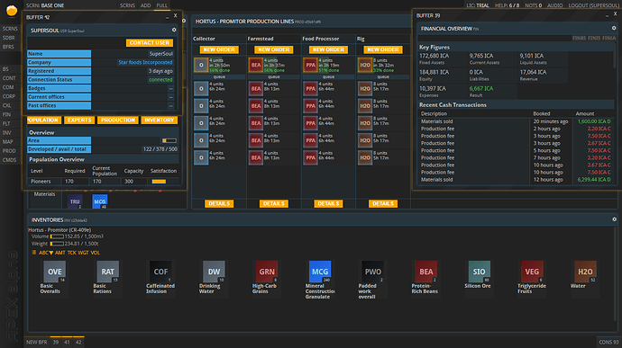Image resolution: width=622 pixels, height=348 pixels.
Task: Click first queued Rig H2O order icon
Action: 365,89
